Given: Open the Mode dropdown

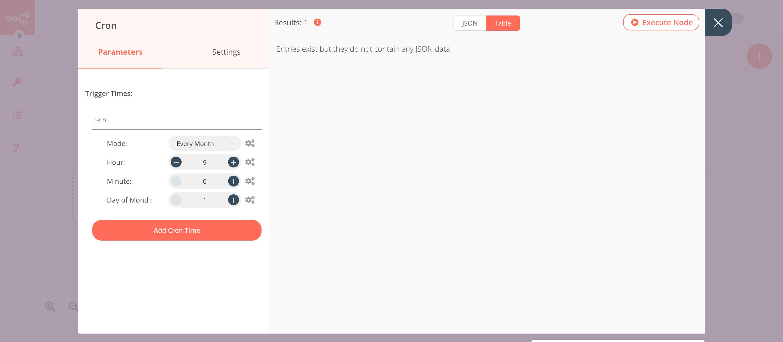Looking at the screenshot, I should coord(204,143).
